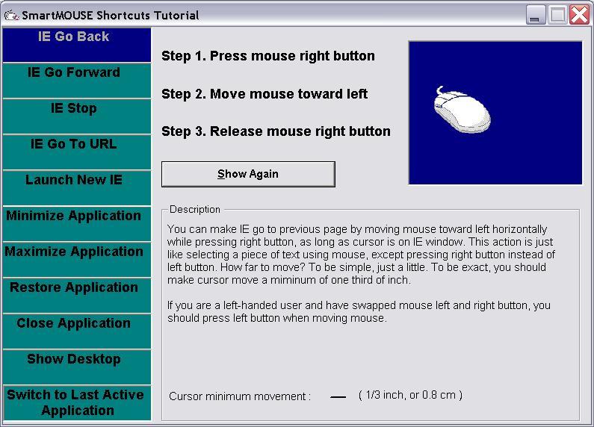The image size is (594, 427).
Task: Click the 1/3 inch, or 0.8 cm text
Action: click(x=410, y=395)
